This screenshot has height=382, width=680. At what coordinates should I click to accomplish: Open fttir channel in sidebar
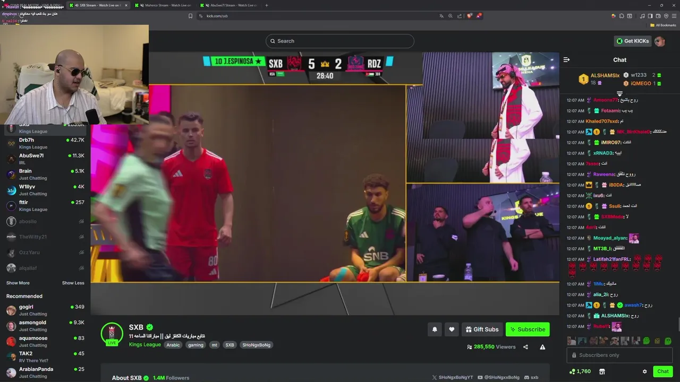(45, 205)
